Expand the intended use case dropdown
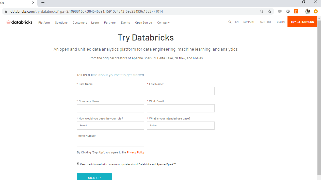This screenshot has width=321, height=180. pos(181,126)
